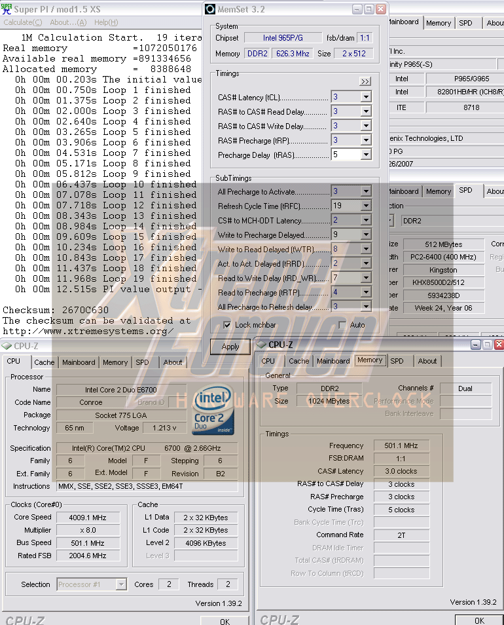The height and width of the screenshot is (625, 504).
Task: Click the KHX8500D2/512 part number field
Action: coord(444,282)
